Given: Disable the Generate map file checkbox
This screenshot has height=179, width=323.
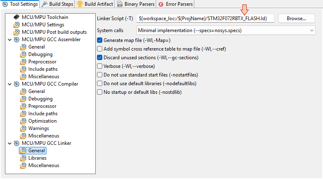Looking at the screenshot, I should click(x=99, y=40).
